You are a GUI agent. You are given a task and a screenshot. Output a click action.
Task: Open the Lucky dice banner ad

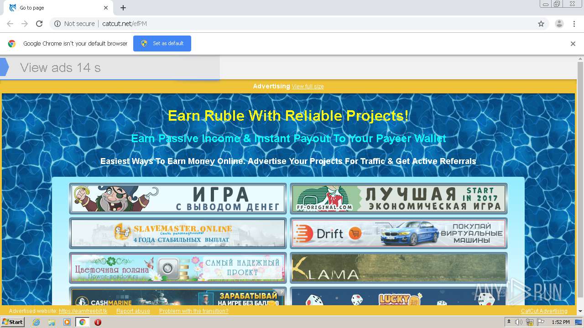399,296
